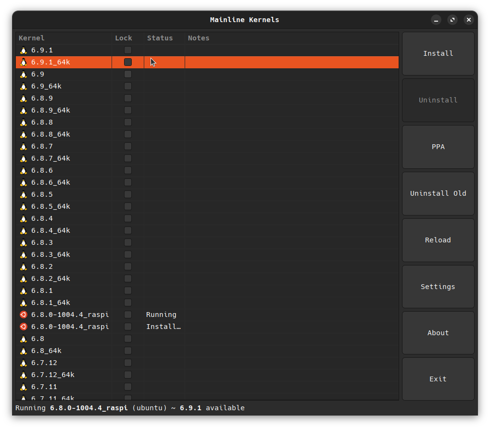
Task: Pick the Tux icon for kernel 6.8.9
Action: click(x=24, y=98)
